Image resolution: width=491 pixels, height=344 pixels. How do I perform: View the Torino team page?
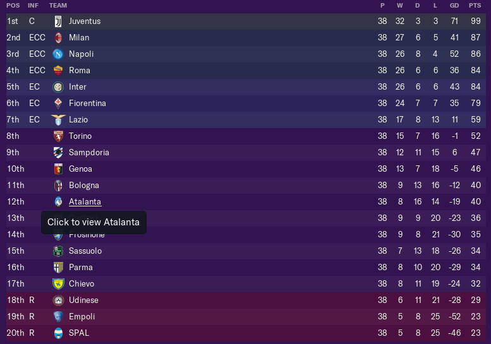[x=80, y=136]
